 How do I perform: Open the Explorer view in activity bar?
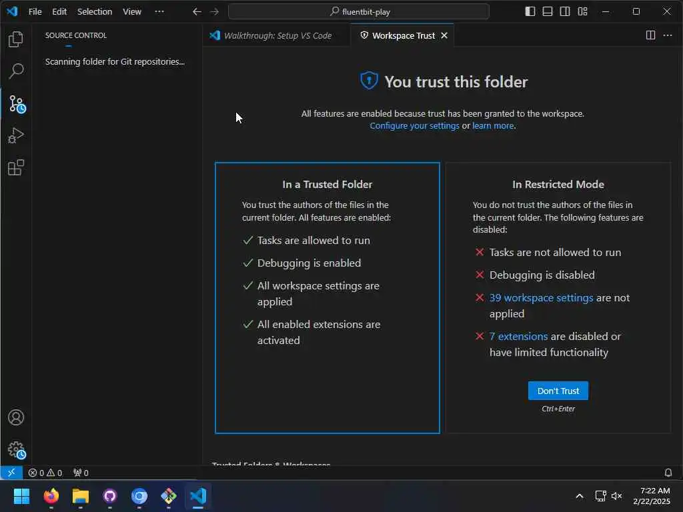[x=16, y=39]
